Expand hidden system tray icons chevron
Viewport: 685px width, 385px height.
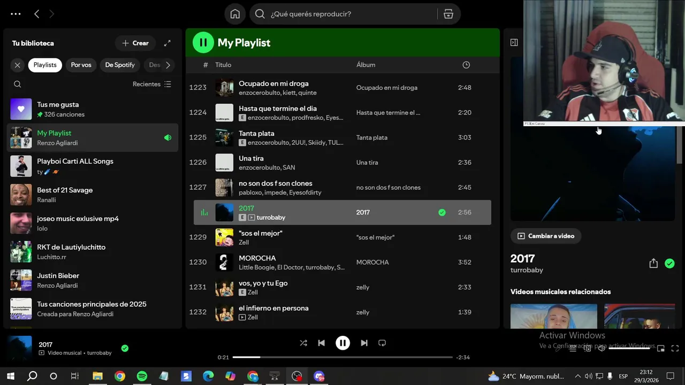coord(577,376)
